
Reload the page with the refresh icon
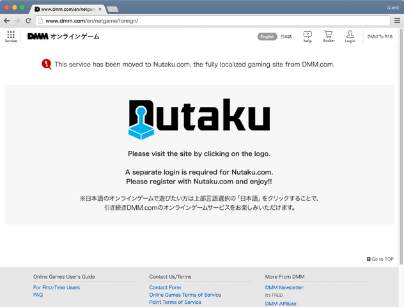[x=28, y=20]
